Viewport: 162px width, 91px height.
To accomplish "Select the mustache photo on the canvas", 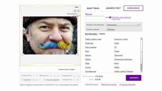I will [x=50, y=35].
